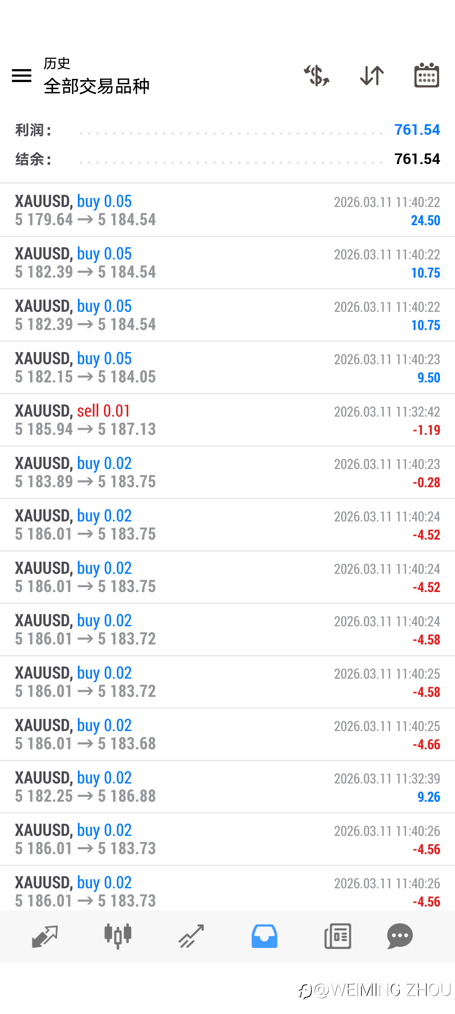Expand the buy 0.05 trade with 24.50 profit

click(227, 210)
